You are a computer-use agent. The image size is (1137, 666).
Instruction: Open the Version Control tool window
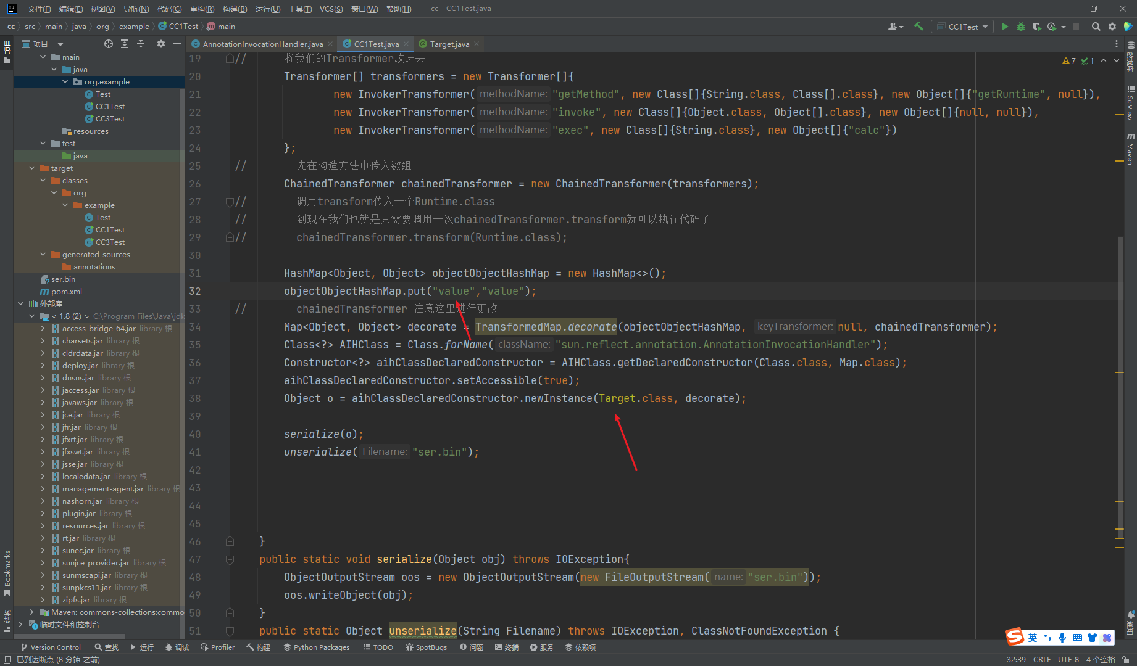[51, 647]
